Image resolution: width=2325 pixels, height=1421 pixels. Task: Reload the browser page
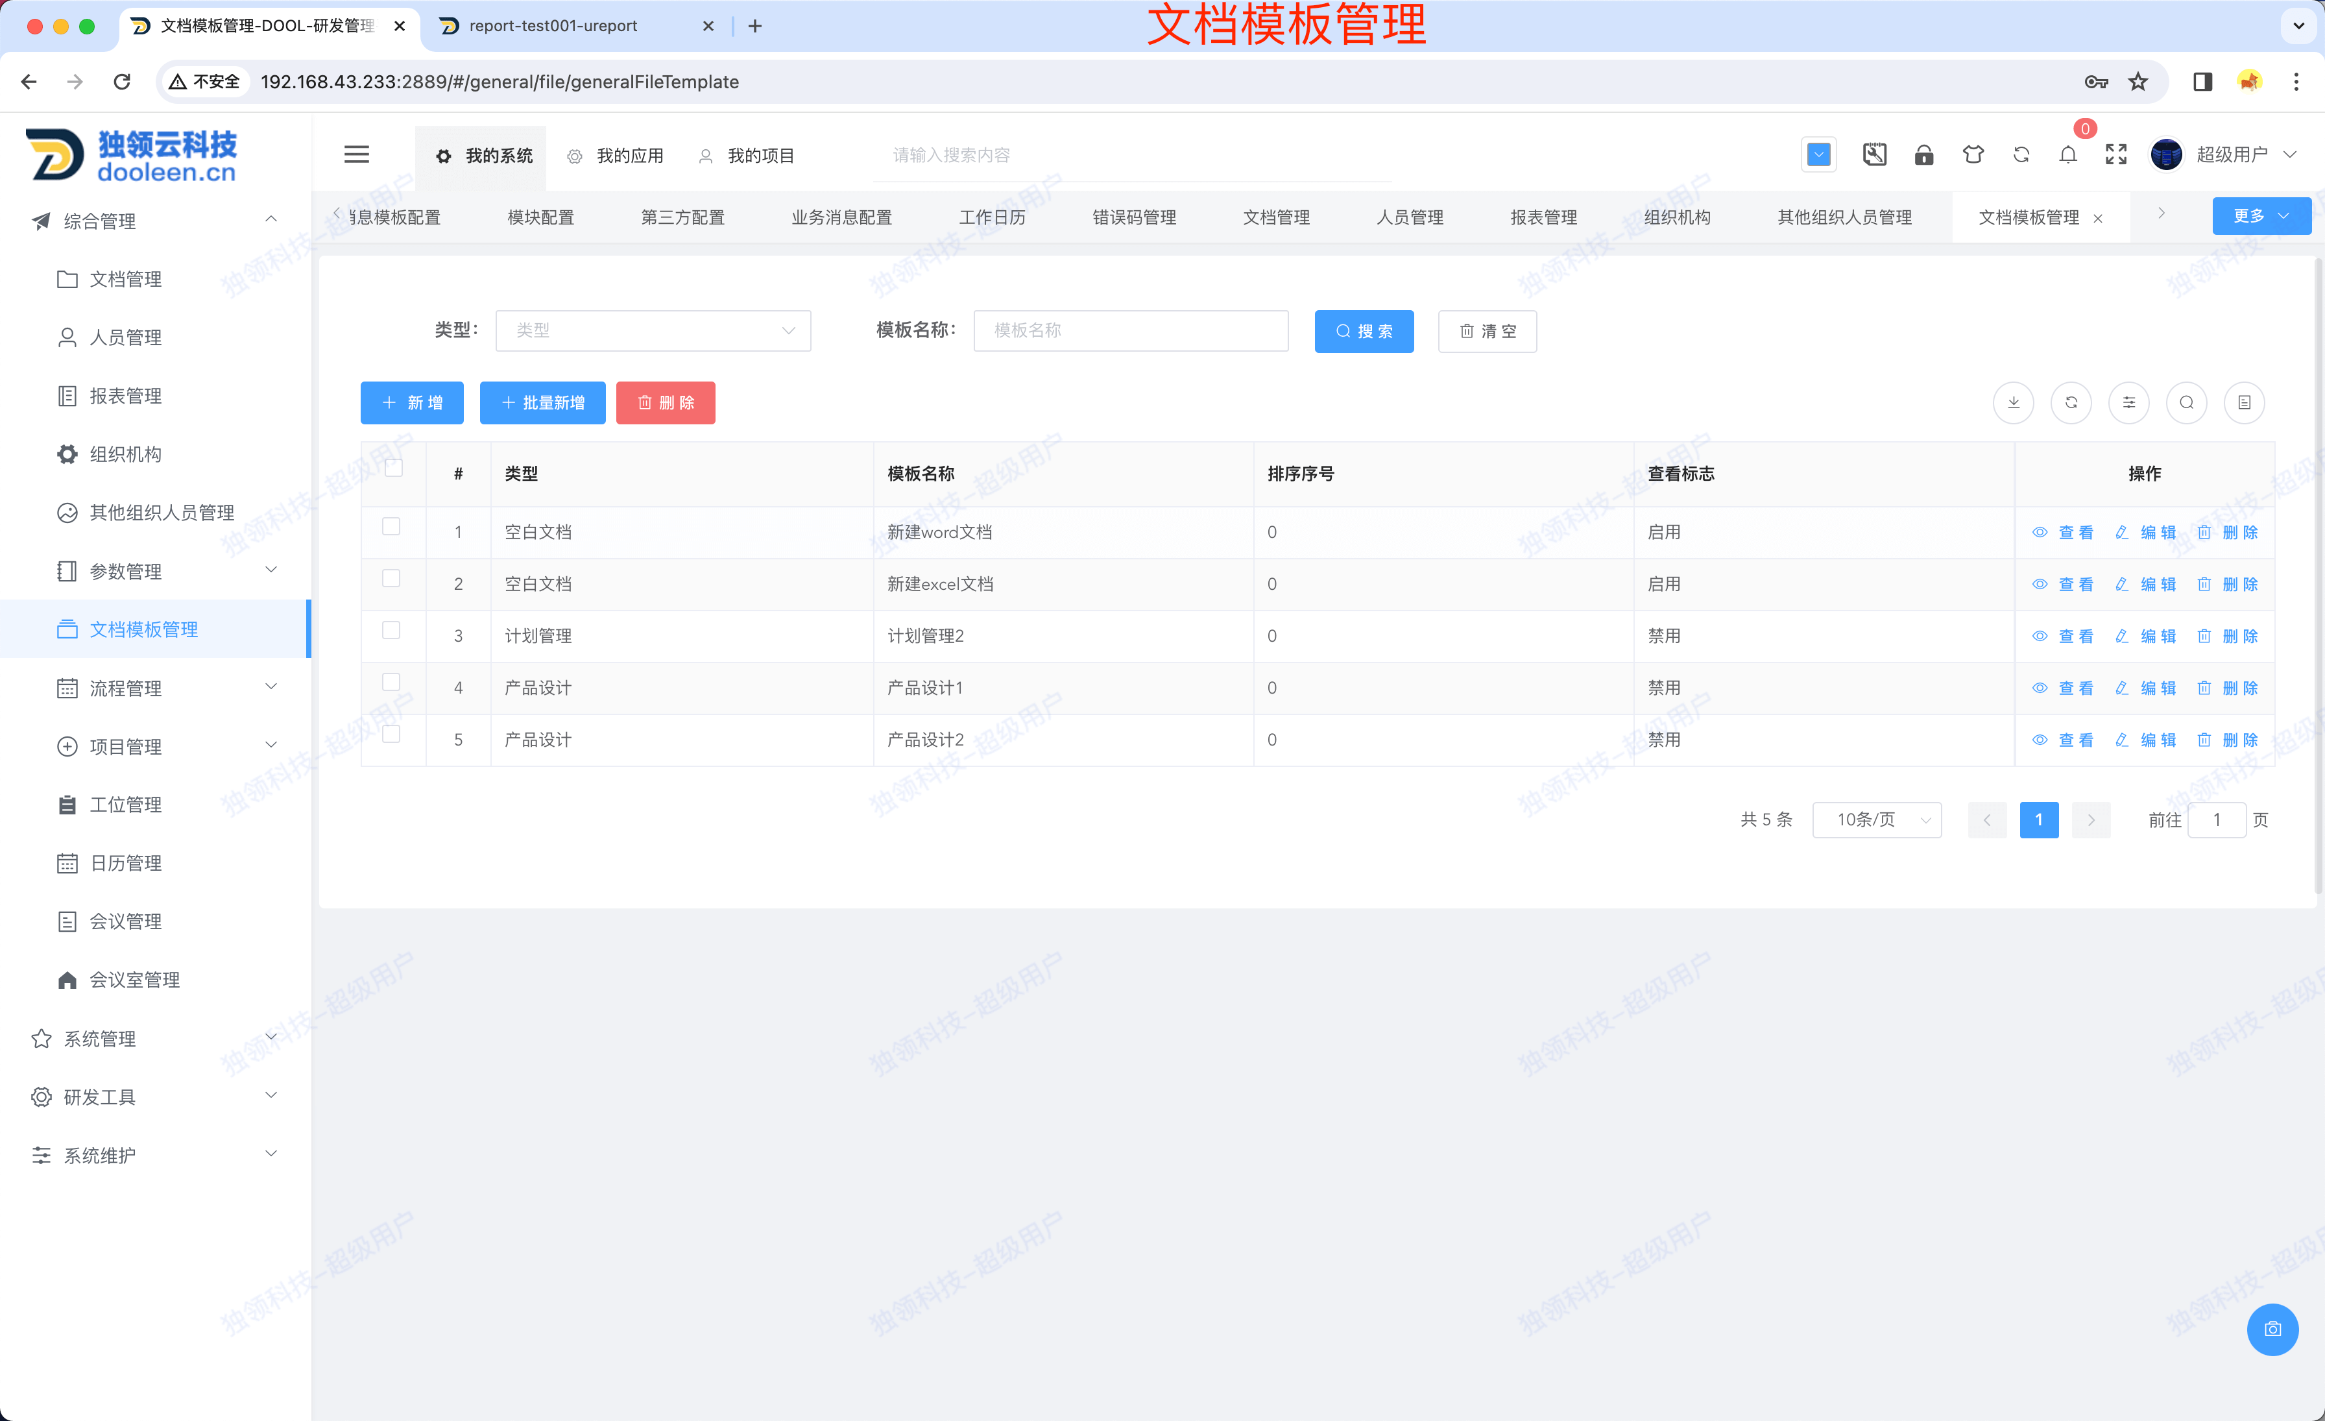(x=122, y=82)
